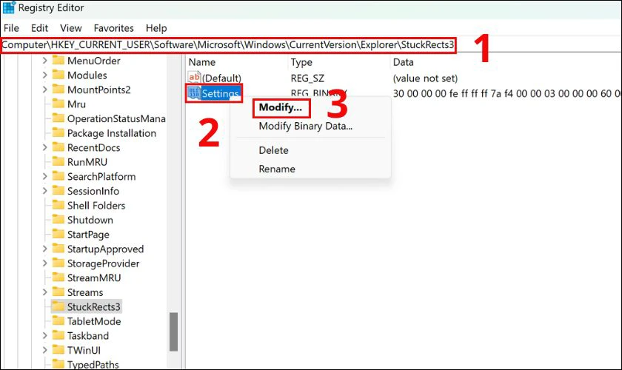This screenshot has width=622, height=370.
Task: Choose Modify... from the context menu
Action: [x=281, y=107]
